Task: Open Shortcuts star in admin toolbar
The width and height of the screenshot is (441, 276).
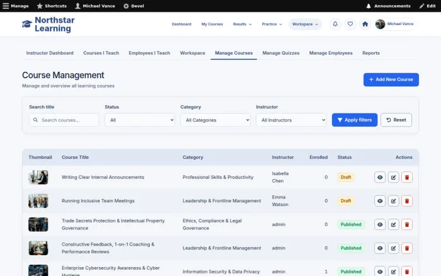Action: pos(52,6)
